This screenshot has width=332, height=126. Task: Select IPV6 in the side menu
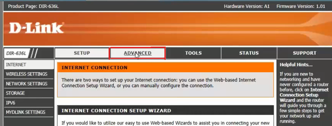(28, 102)
